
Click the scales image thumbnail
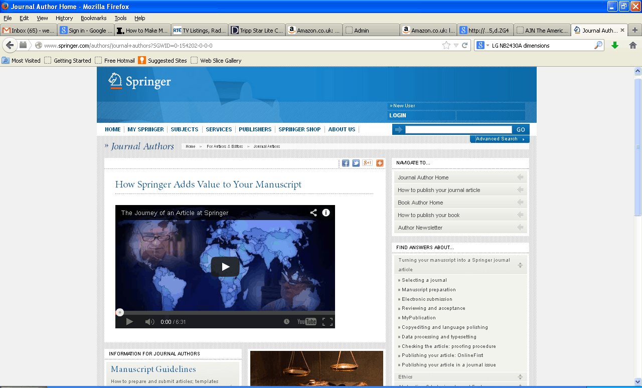click(x=316, y=368)
